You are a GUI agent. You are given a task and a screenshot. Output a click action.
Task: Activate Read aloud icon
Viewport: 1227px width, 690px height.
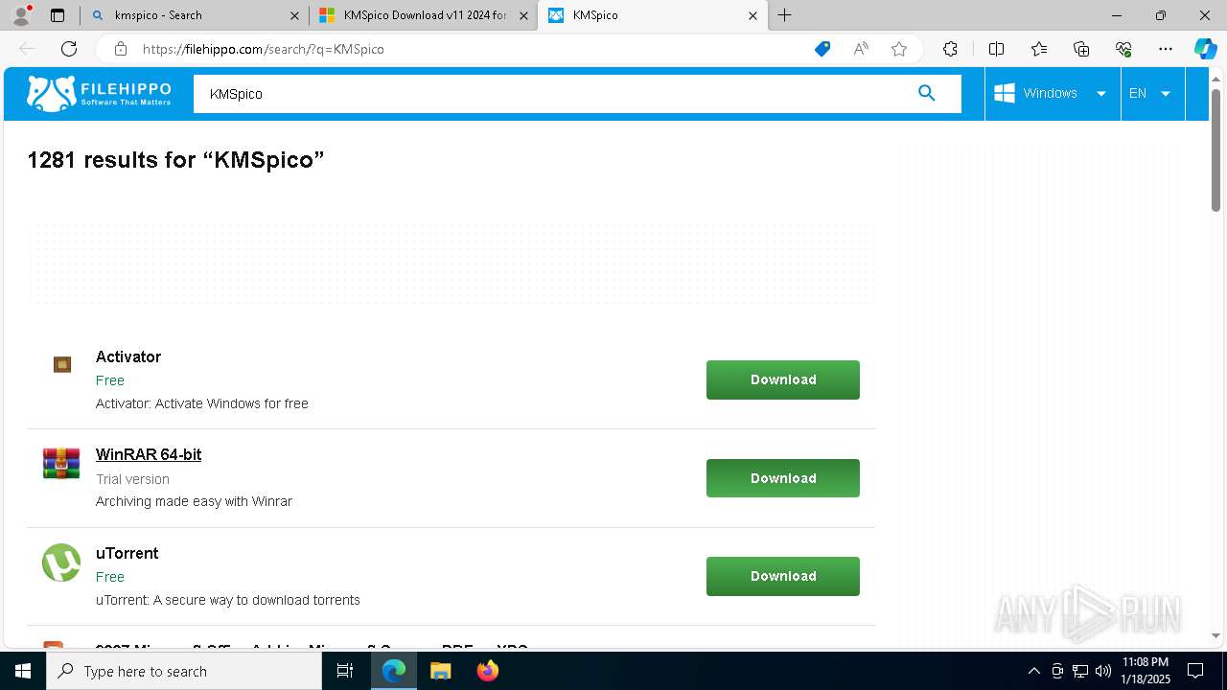pos(861,49)
